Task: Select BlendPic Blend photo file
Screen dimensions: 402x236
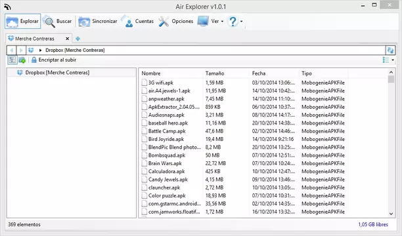Action: click(174, 147)
